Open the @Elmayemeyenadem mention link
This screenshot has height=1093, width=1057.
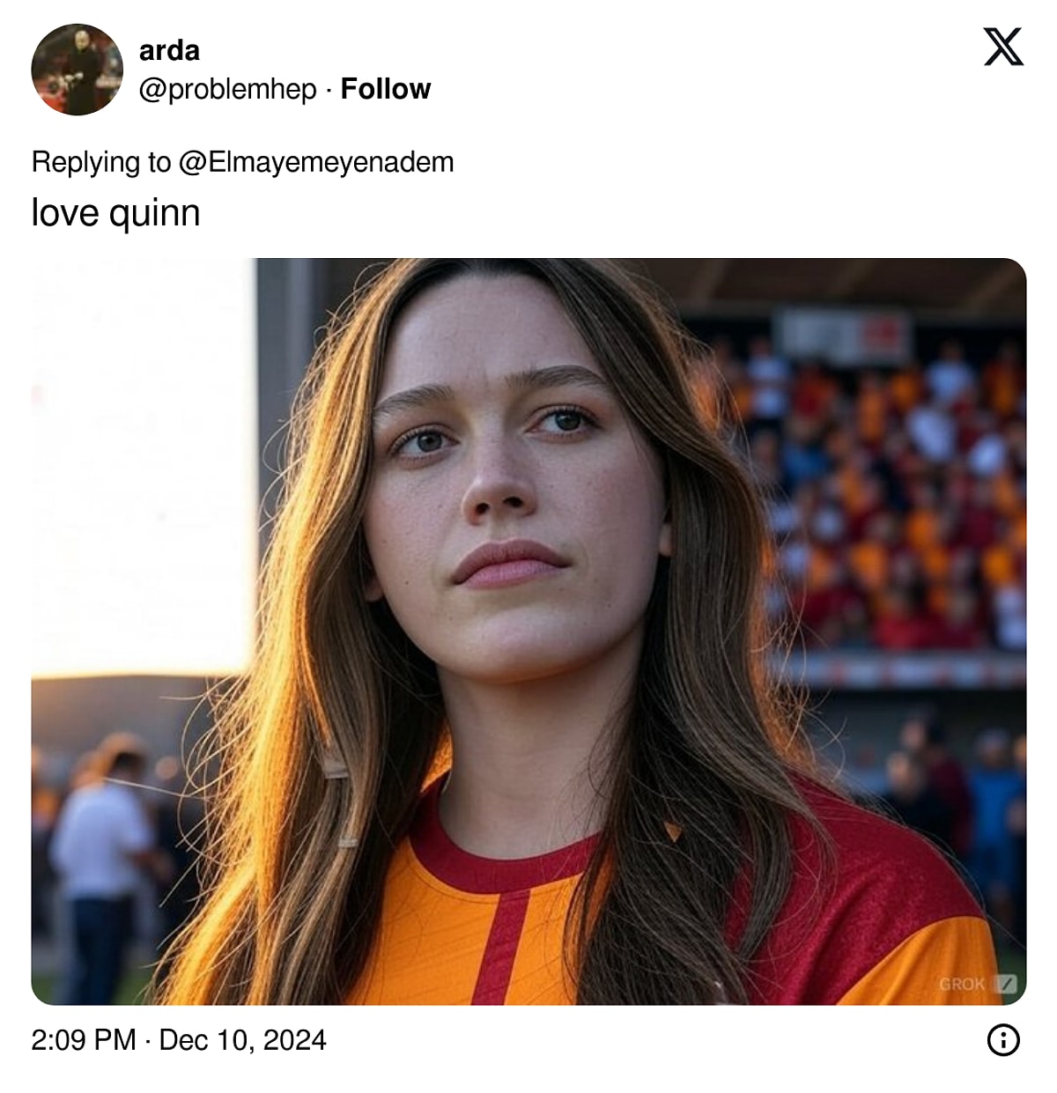[x=316, y=162]
